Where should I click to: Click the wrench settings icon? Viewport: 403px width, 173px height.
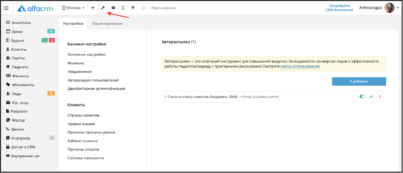103,8
